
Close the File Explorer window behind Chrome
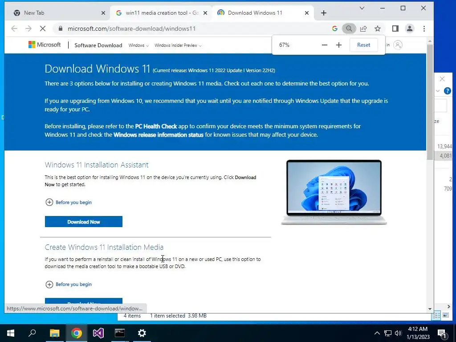coord(442,79)
